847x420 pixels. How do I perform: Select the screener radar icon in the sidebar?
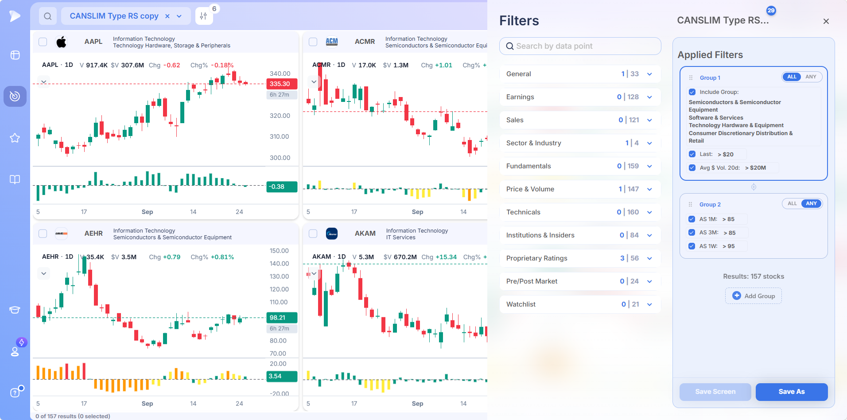pos(15,96)
